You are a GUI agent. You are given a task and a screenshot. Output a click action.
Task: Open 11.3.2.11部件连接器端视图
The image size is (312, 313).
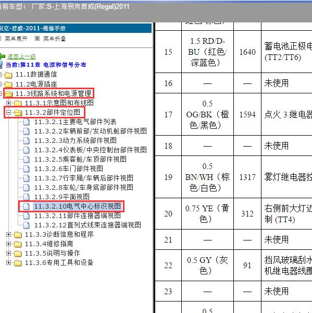pyautogui.click(x=78, y=215)
